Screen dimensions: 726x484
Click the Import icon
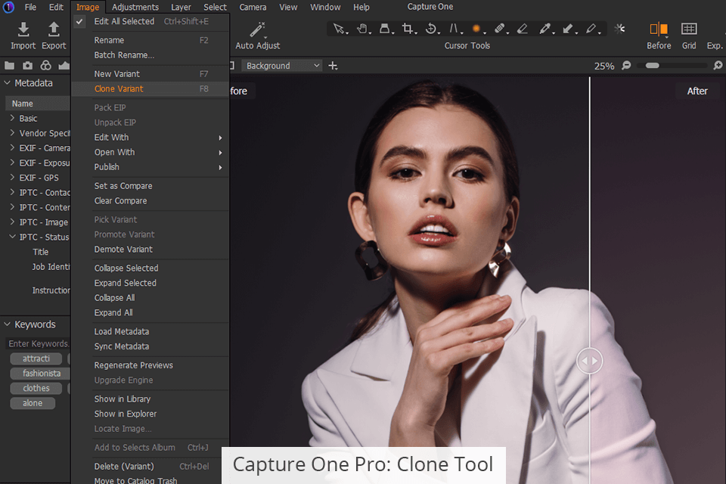(x=23, y=29)
